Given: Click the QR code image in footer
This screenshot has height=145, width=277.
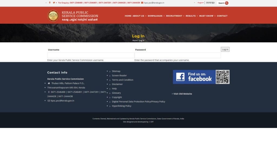Looking at the screenshot, I should coord(223,77).
